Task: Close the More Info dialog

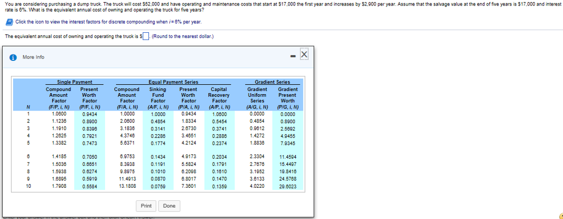Action: [x=303, y=54]
